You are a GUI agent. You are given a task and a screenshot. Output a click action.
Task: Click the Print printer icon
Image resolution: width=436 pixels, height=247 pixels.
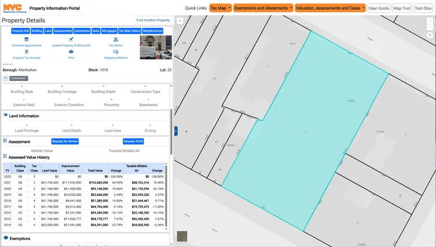point(71,52)
